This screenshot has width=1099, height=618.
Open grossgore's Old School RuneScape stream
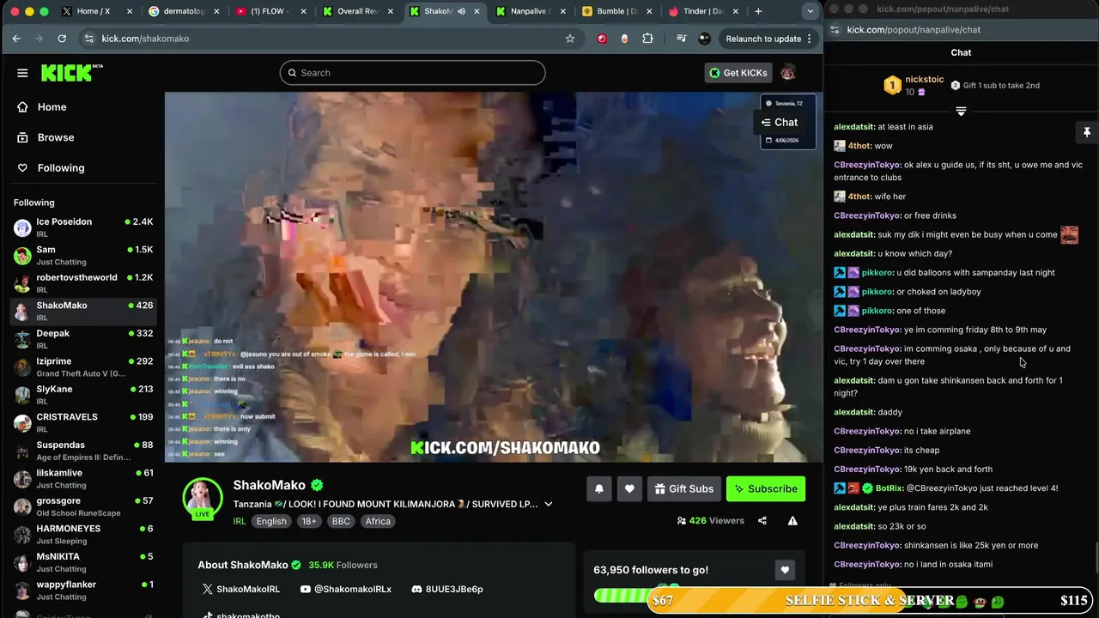point(82,506)
